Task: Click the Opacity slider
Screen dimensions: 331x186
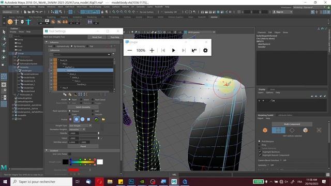Action: pyautogui.click(x=89, y=133)
